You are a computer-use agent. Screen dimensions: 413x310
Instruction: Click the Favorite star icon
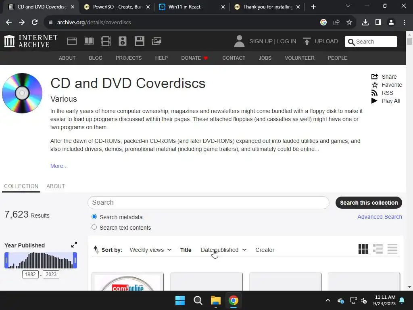[x=375, y=85]
